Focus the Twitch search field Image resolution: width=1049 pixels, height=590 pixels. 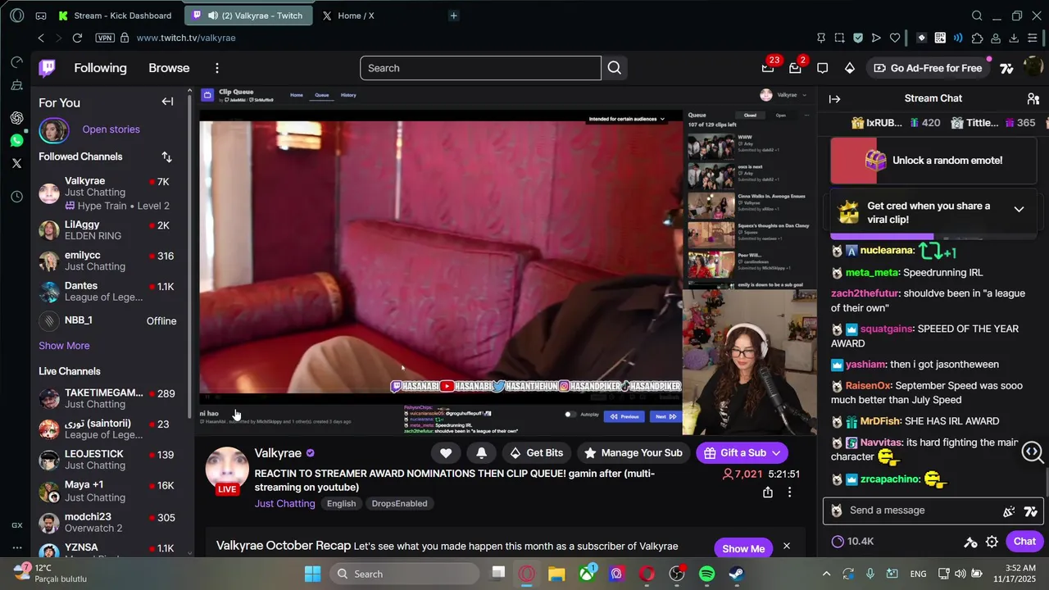(480, 68)
